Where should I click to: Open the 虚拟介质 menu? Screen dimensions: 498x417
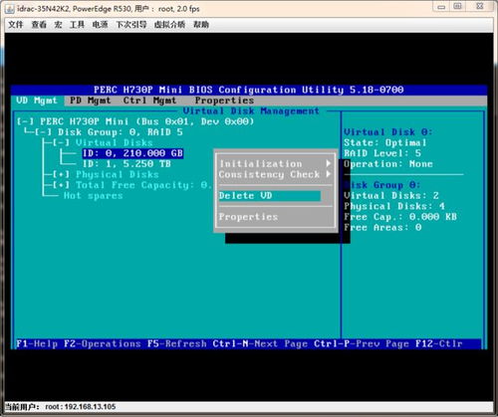coord(169,24)
